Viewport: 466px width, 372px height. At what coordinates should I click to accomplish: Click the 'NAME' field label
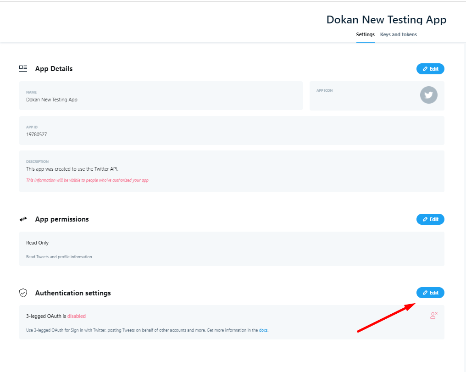[x=32, y=92]
